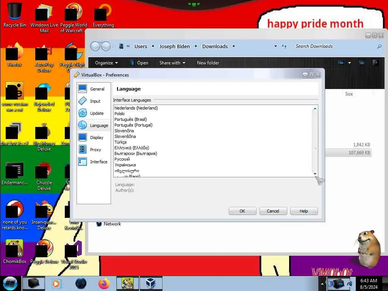This screenshot has width=388, height=291.
Task: Click Explorer back navigation button
Action: [95, 46]
